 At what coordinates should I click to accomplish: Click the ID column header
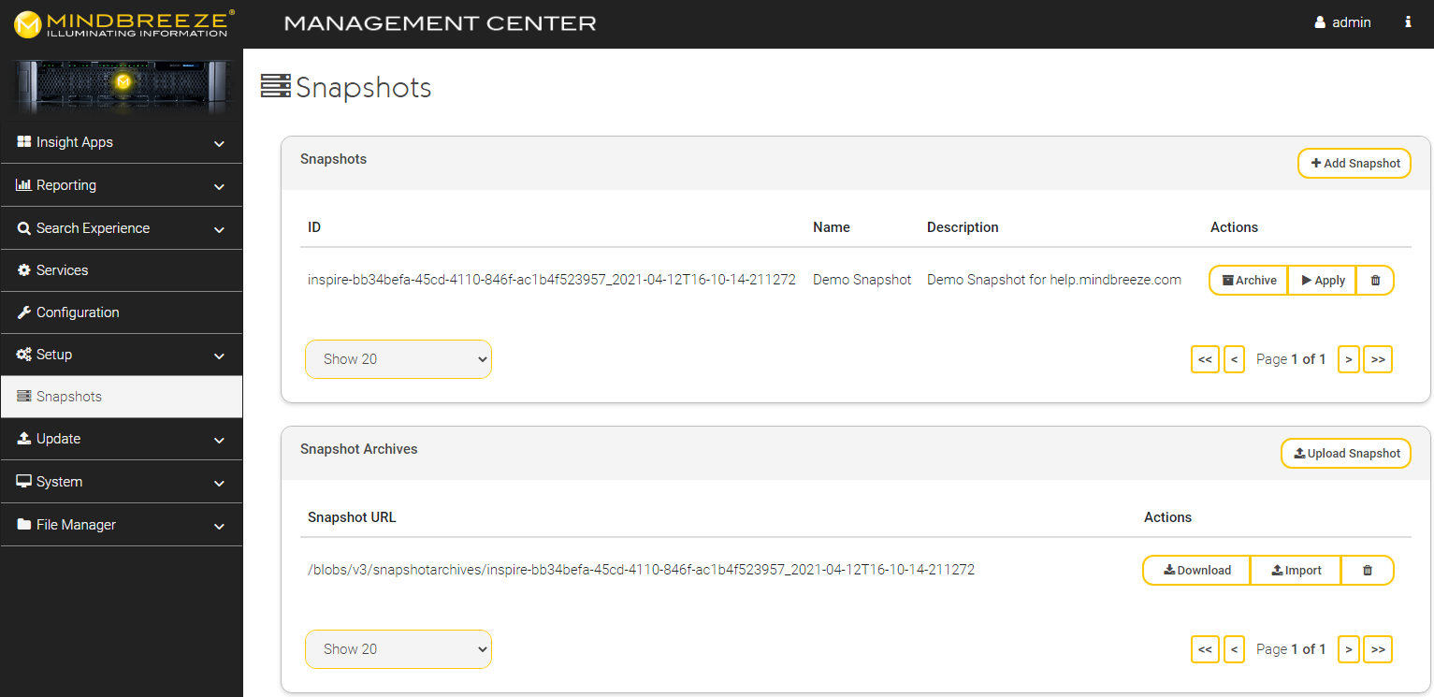[314, 227]
